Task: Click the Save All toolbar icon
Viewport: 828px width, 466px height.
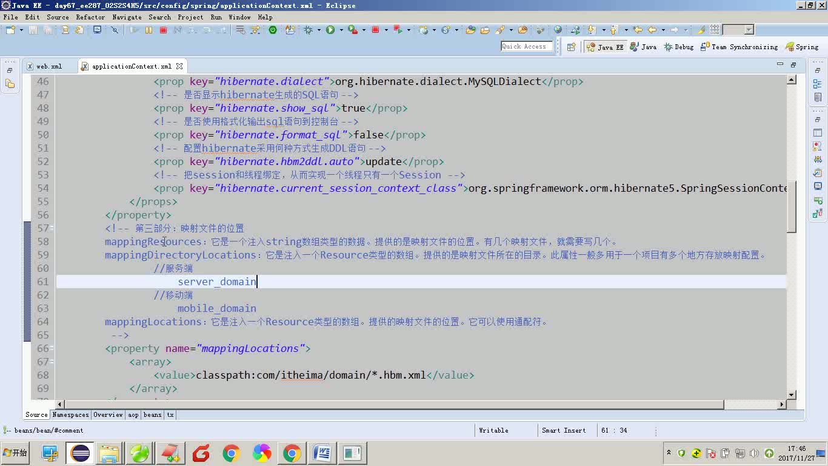Action: point(47,30)
